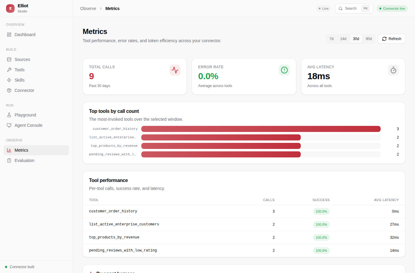The image size is (415, 273).
Task: Click the 27ms latency value
Action: click(x=394, y=224)
